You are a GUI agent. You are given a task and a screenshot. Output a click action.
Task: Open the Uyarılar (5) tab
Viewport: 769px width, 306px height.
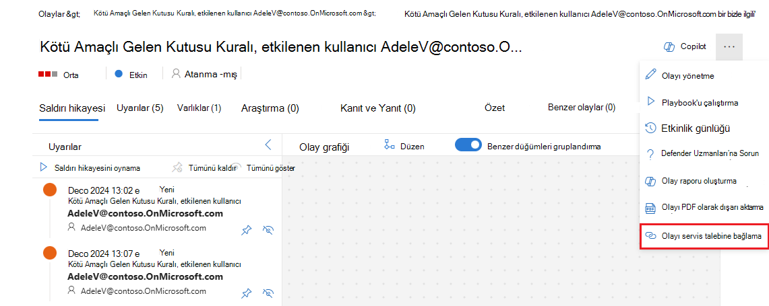click(140, 108)
